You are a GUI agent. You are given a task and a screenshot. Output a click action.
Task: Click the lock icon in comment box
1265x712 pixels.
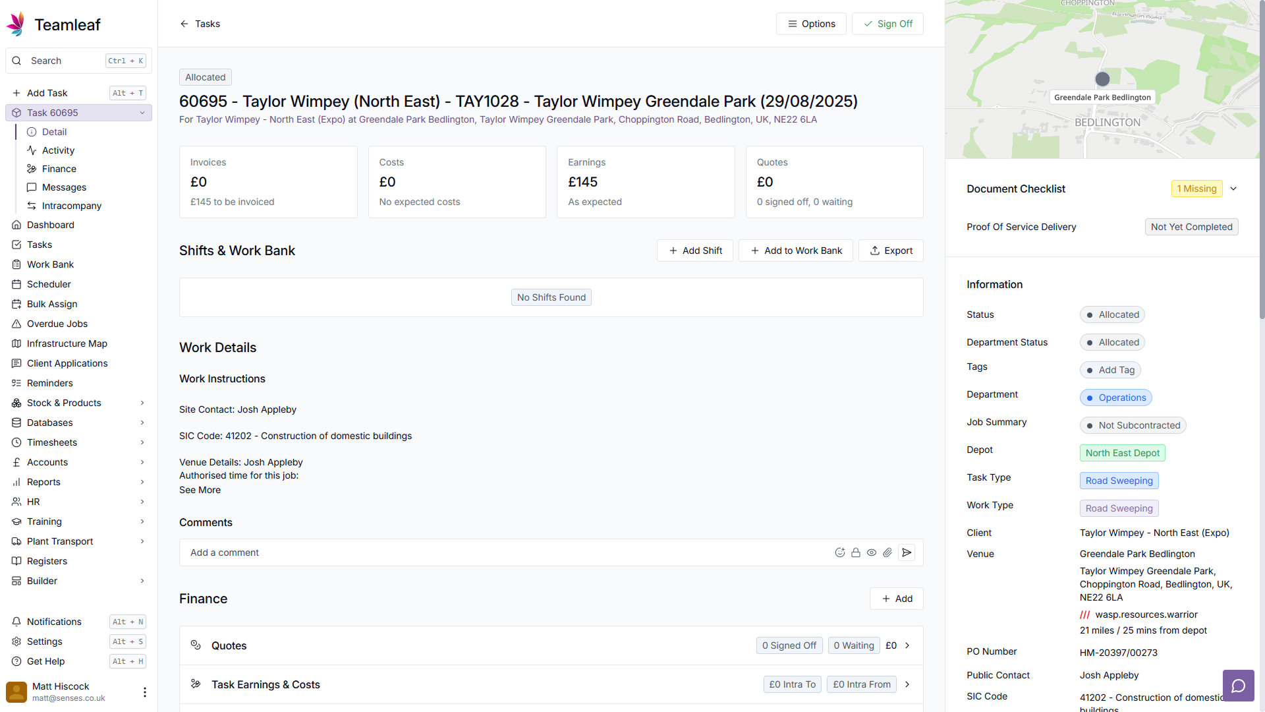pyautogui.click(x=856, y=552)
